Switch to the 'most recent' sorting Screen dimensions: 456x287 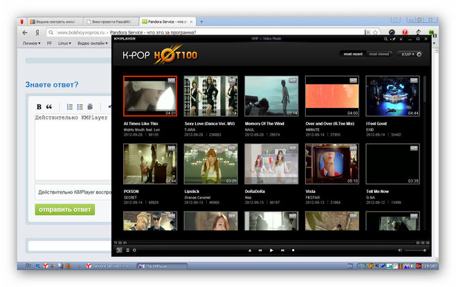353,54
